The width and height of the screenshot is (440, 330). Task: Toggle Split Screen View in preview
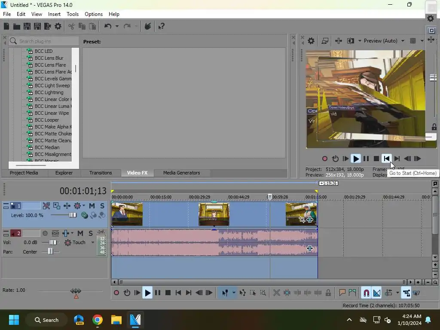[x=351, y=41]
